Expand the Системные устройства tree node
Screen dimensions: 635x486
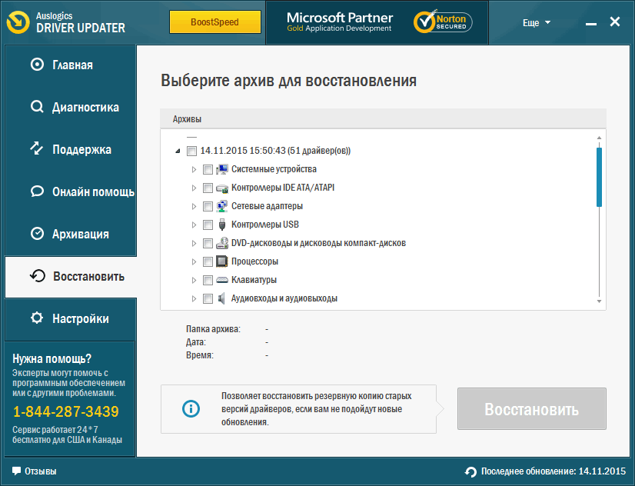[194, 169]
